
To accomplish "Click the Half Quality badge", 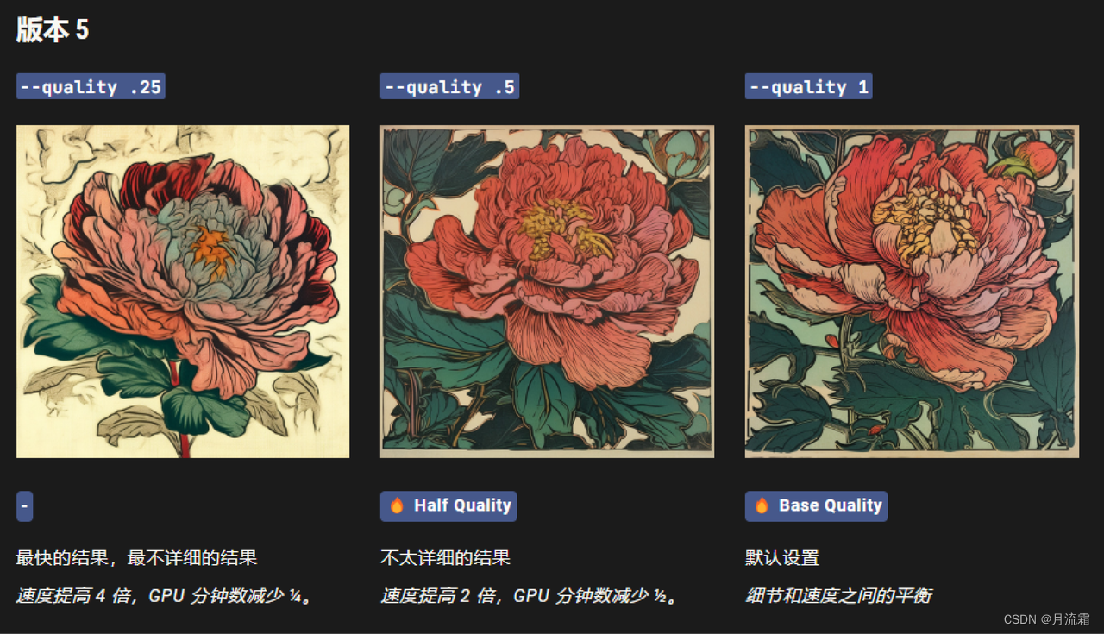I will 448,506.
